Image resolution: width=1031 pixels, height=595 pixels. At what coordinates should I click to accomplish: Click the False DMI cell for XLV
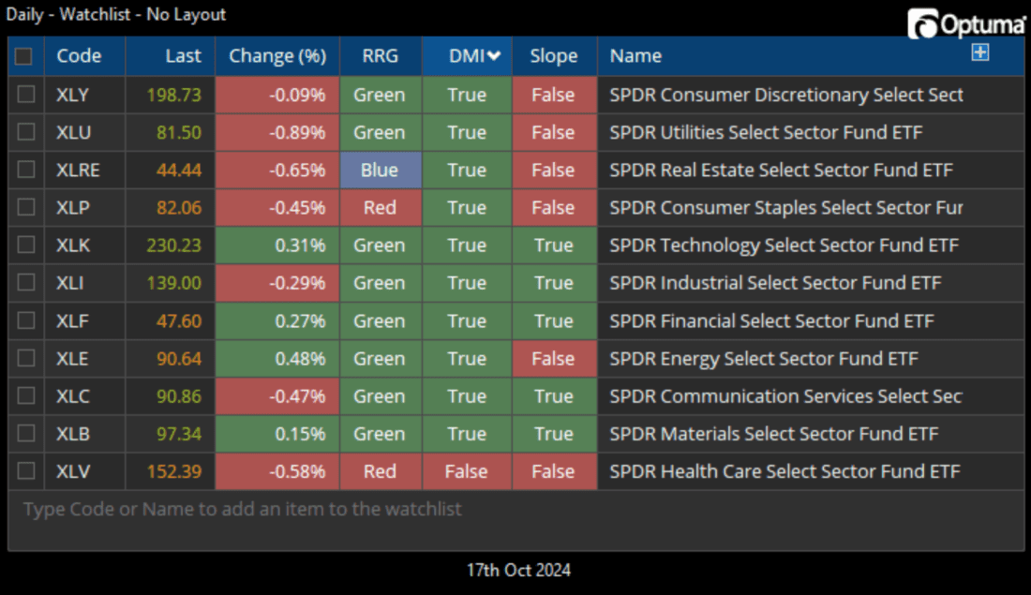point(467,471)
